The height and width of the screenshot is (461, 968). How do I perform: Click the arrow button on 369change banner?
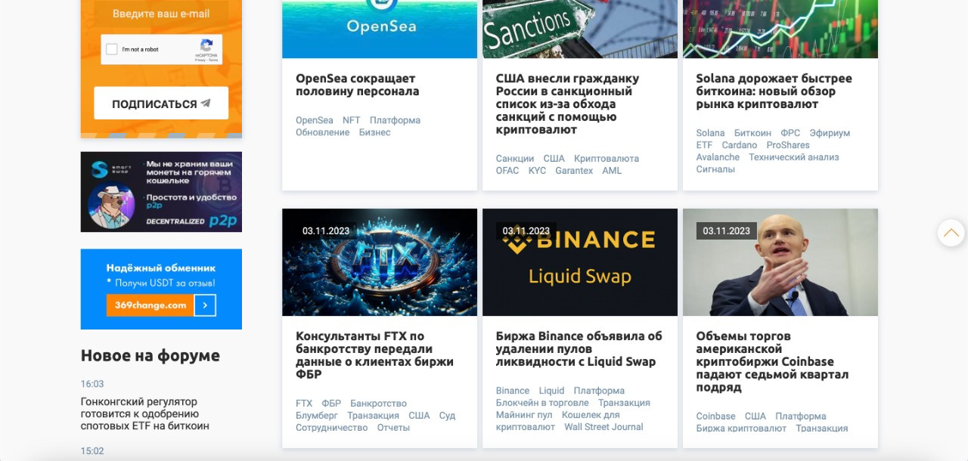point(205,305)
